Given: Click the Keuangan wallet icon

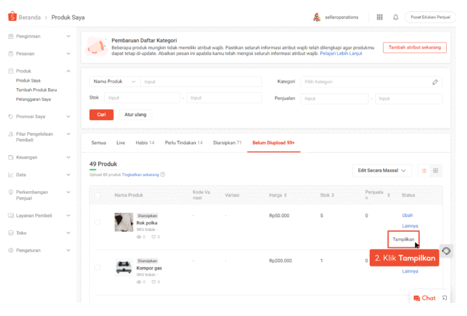Looking at the screenshot, I should click(x=11, y=157).
